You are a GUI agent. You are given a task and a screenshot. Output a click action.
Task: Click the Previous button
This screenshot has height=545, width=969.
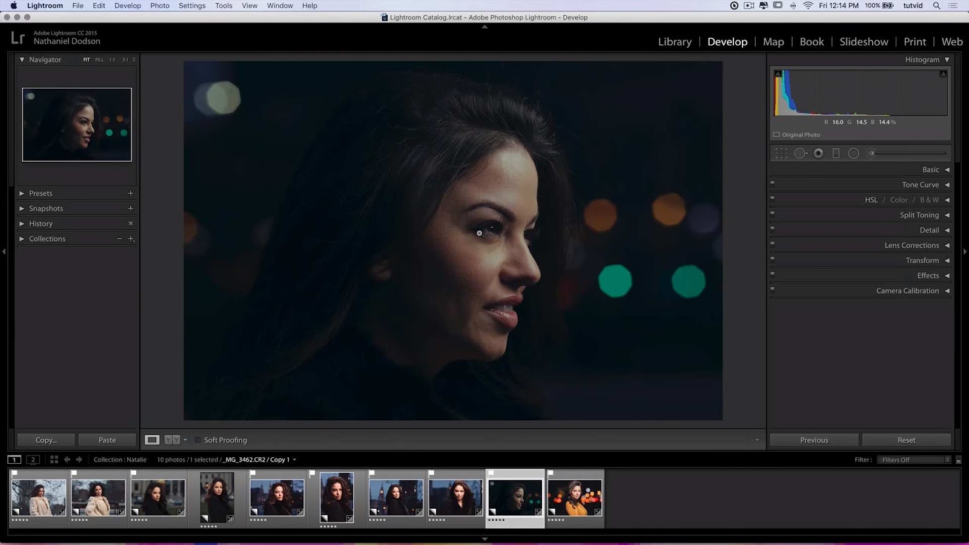coord(813,440)
